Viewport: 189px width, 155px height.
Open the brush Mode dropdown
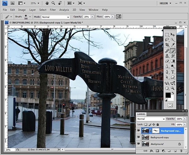click(x=55, y=17)
